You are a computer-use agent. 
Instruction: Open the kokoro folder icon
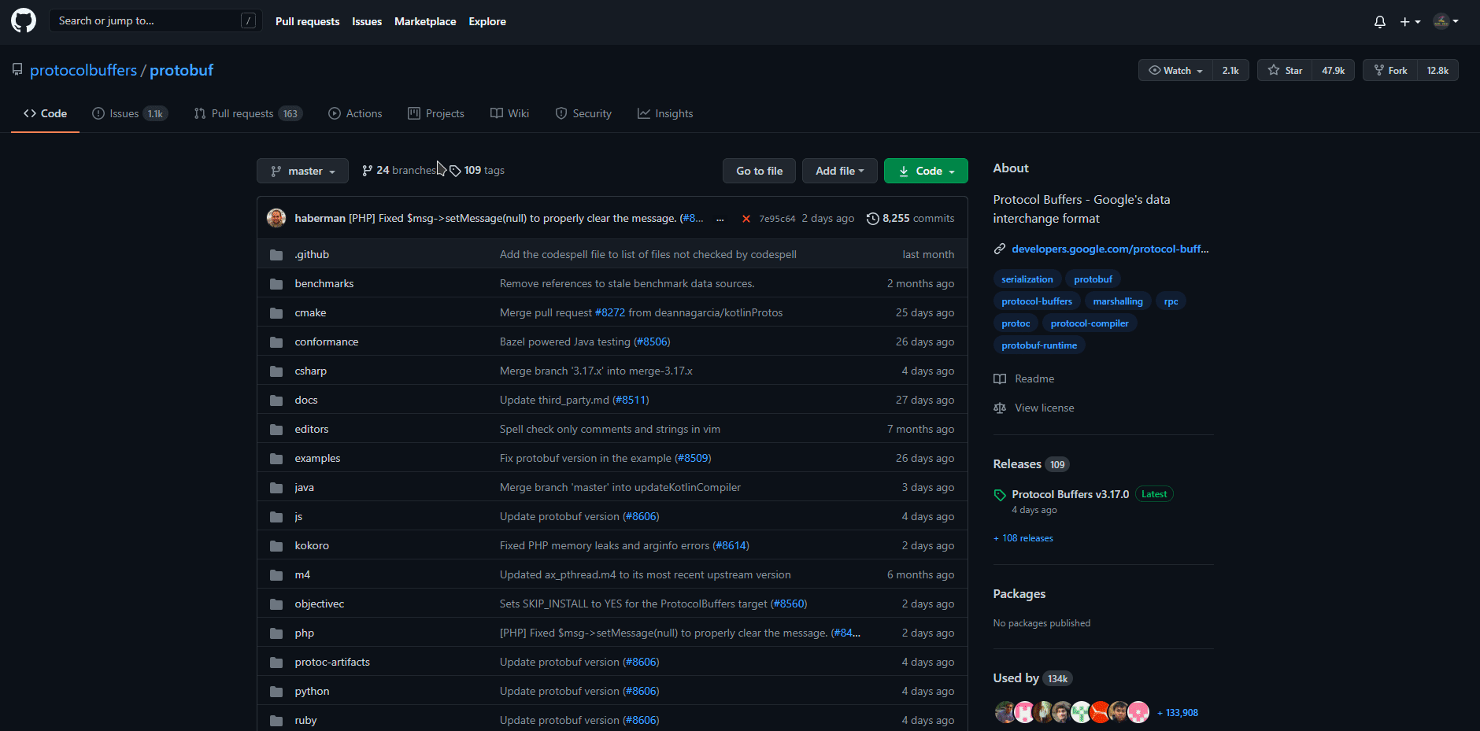click(276, 546)
